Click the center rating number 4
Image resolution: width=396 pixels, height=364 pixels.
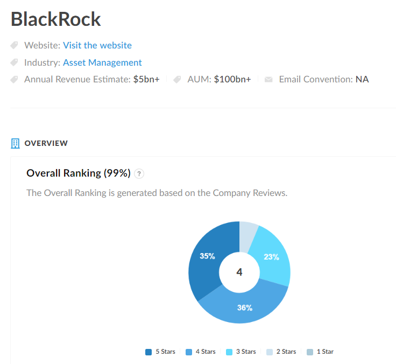click(x=239, y=272)
